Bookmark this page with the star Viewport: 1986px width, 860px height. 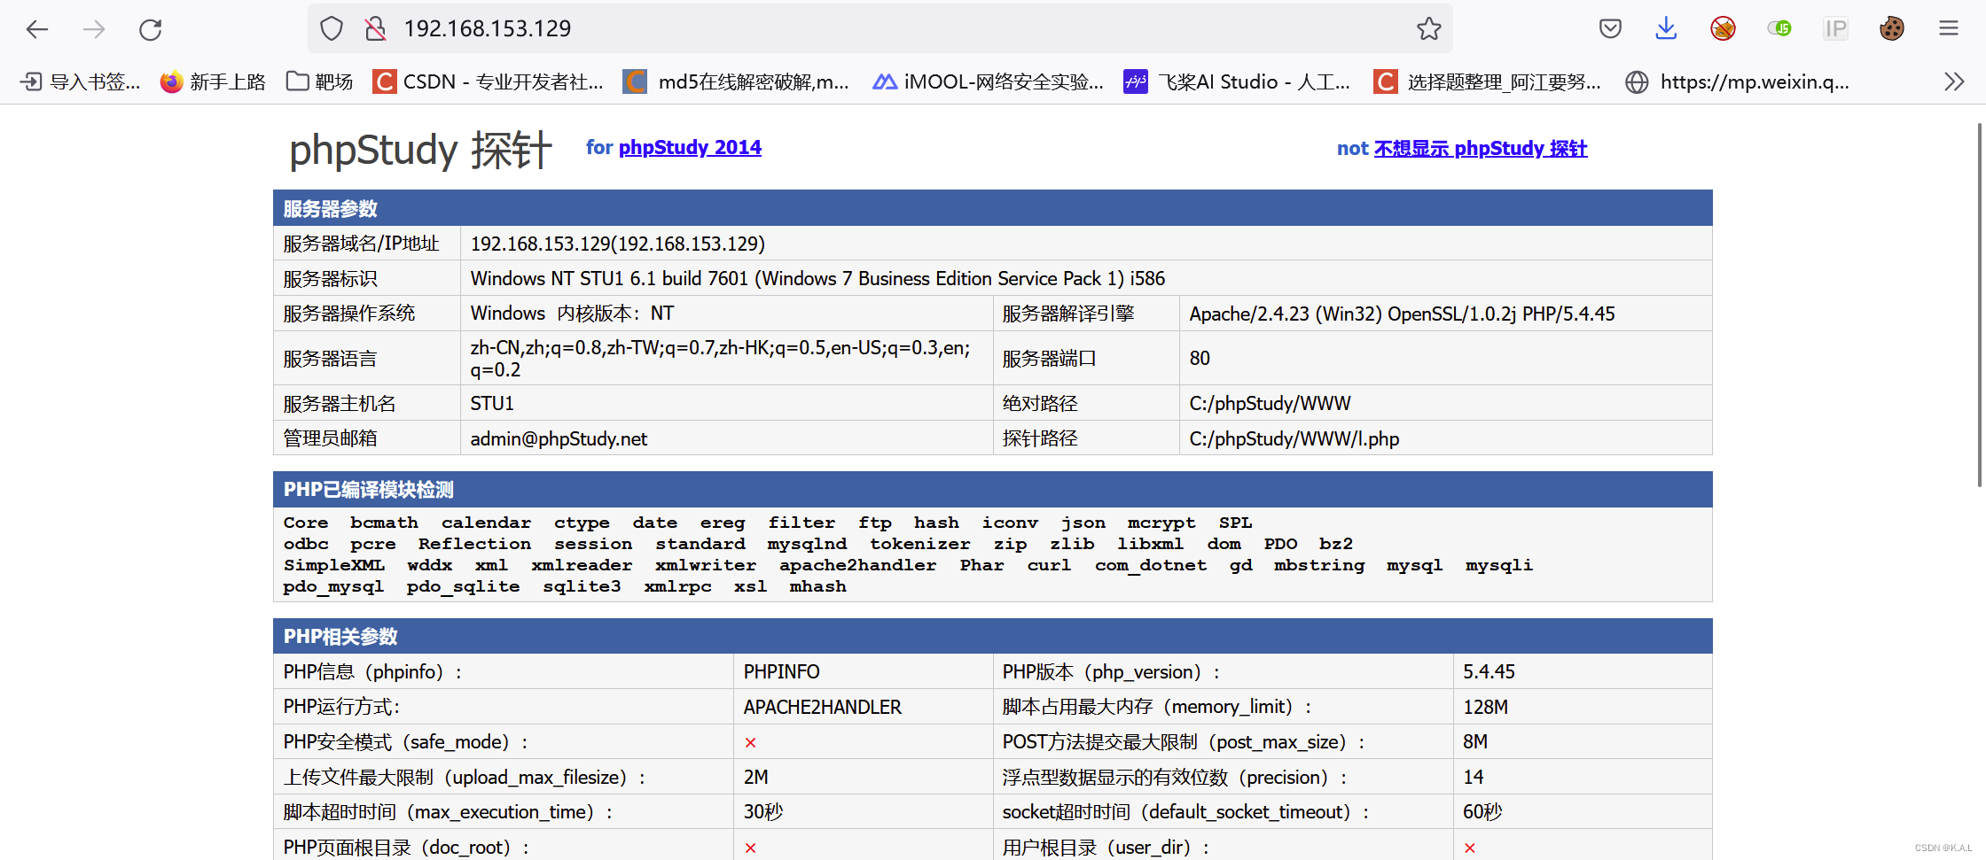(1428, 27)
